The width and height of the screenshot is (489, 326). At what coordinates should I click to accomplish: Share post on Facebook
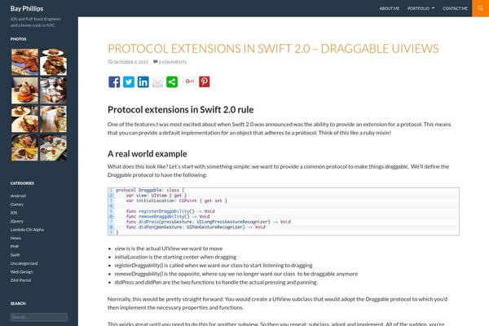114,82
